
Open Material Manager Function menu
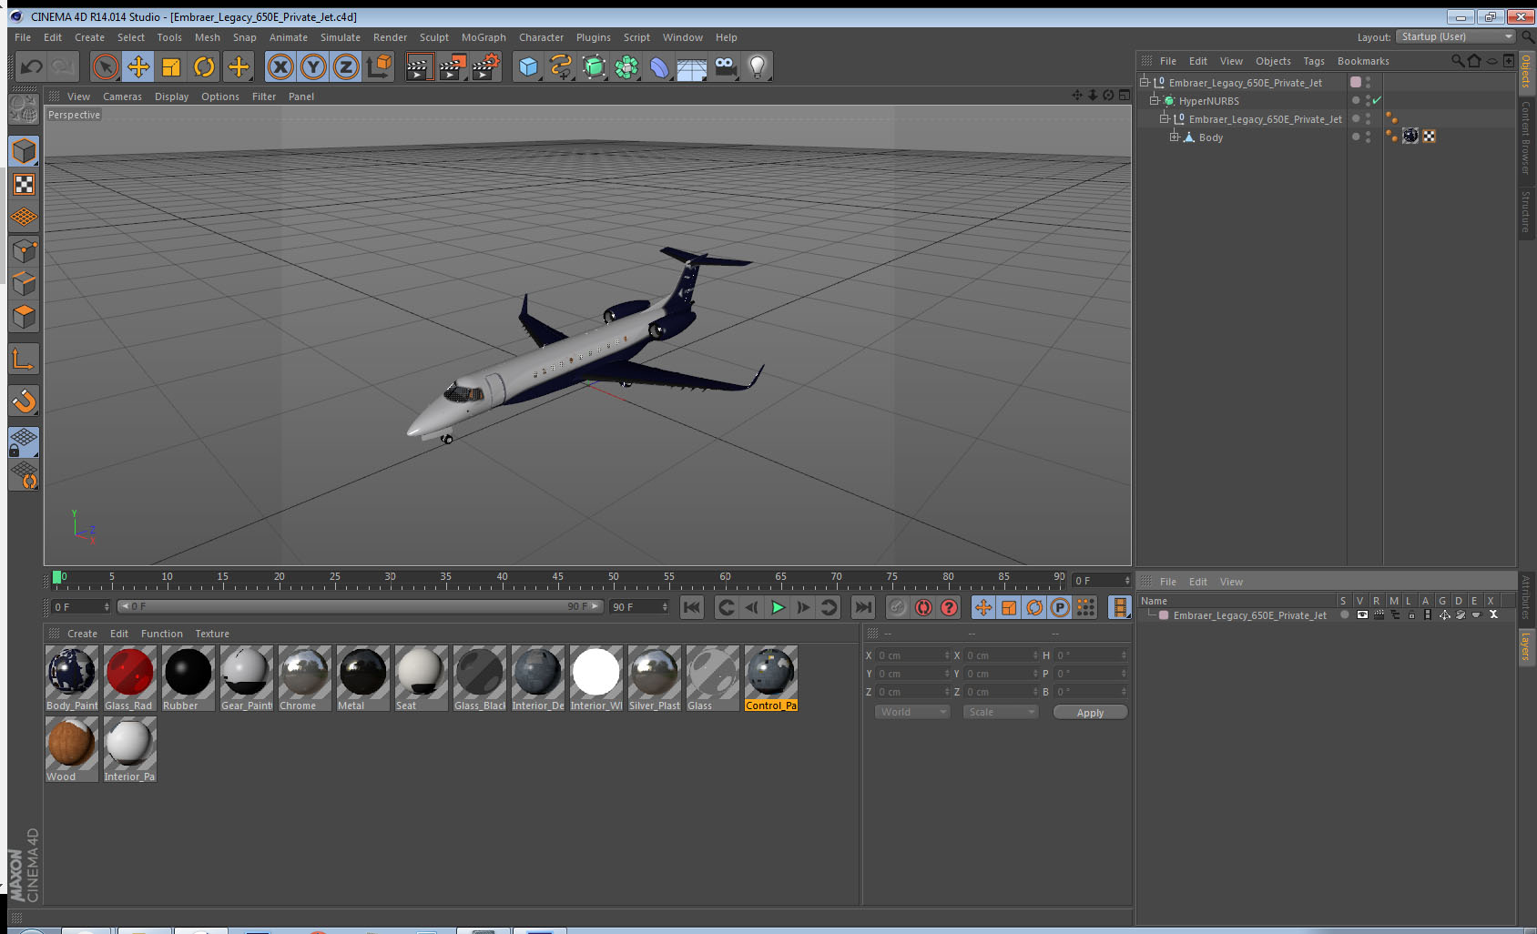162,634
